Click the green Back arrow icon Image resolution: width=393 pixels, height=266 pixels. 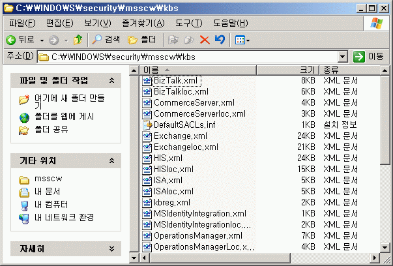tap(11, 40)
